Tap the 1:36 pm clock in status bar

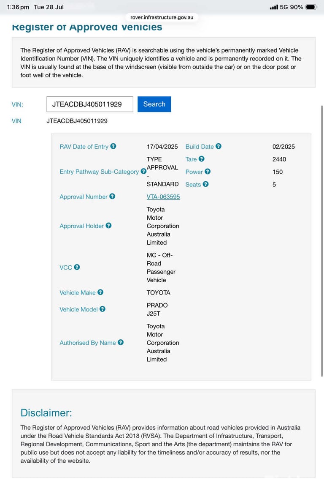click(18, 7)
